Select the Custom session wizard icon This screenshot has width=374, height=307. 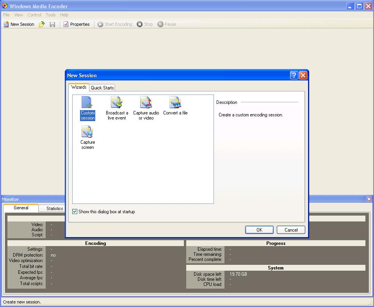87,108
